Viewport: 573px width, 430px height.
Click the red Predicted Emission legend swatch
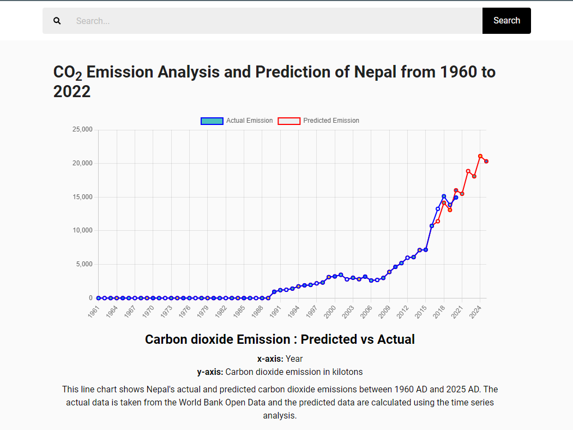pos(289,121)
